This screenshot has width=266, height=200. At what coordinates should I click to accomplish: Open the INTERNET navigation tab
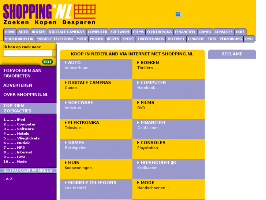(x=176, y=39)
